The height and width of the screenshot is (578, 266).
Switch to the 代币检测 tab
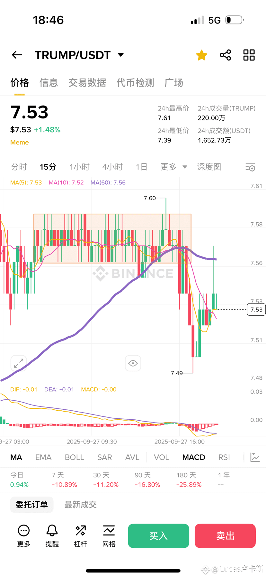(x=135, y=83)
